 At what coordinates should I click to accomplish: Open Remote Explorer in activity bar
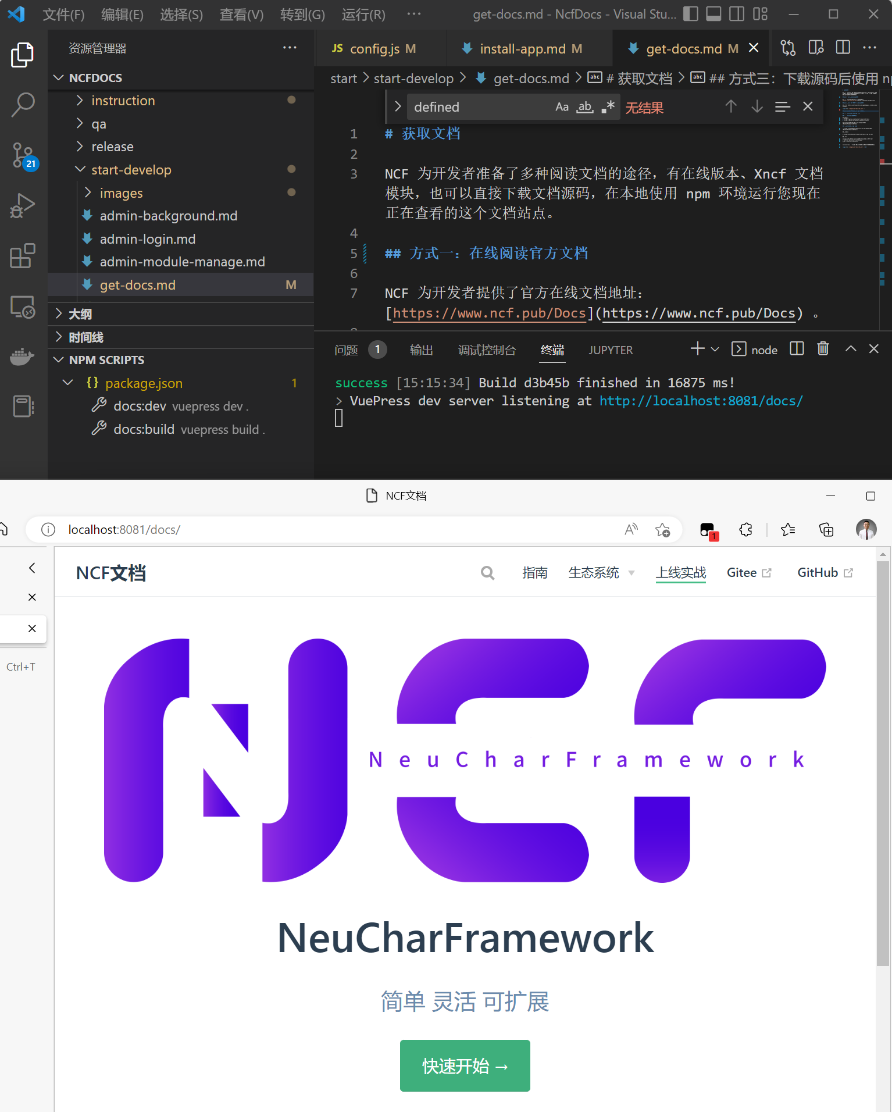click(x=23, y=306)
